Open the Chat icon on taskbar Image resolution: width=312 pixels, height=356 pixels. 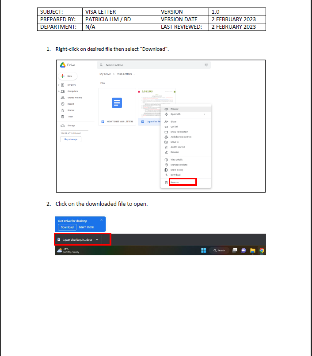click(x=244, y=250)
